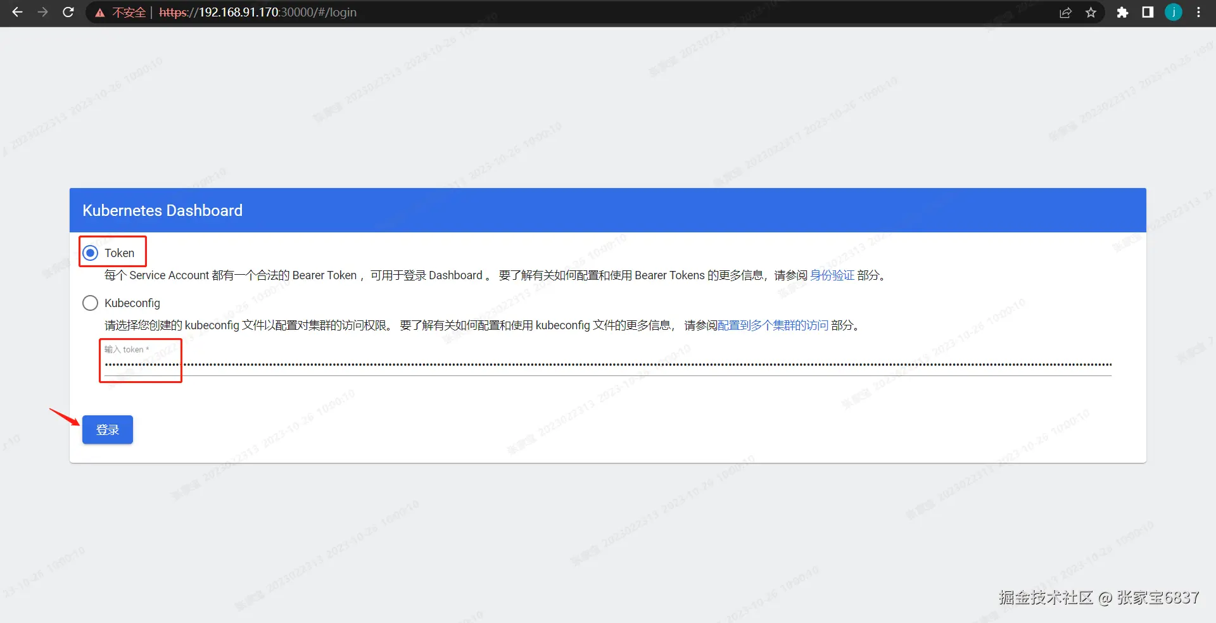
Task: Click the Token option label text
Action: pyautogui.click(x=120, y=253)
